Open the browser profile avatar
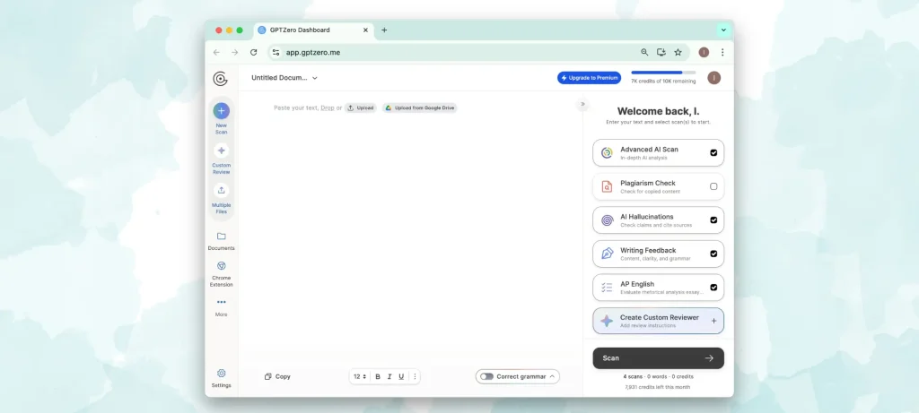This screenshot has height=413, width=919. click(x=704, y=52)
